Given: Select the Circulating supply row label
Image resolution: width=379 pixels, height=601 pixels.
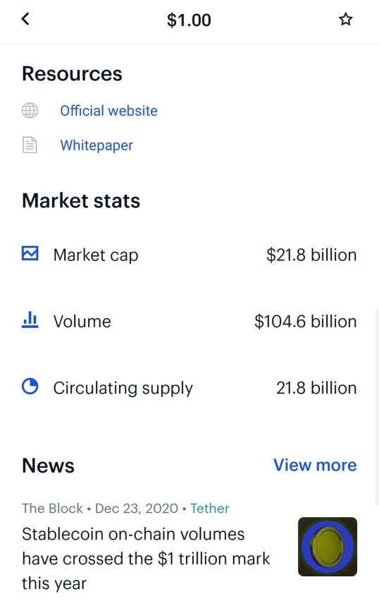Looking at the screenshot, I should [x=123, y=388].
